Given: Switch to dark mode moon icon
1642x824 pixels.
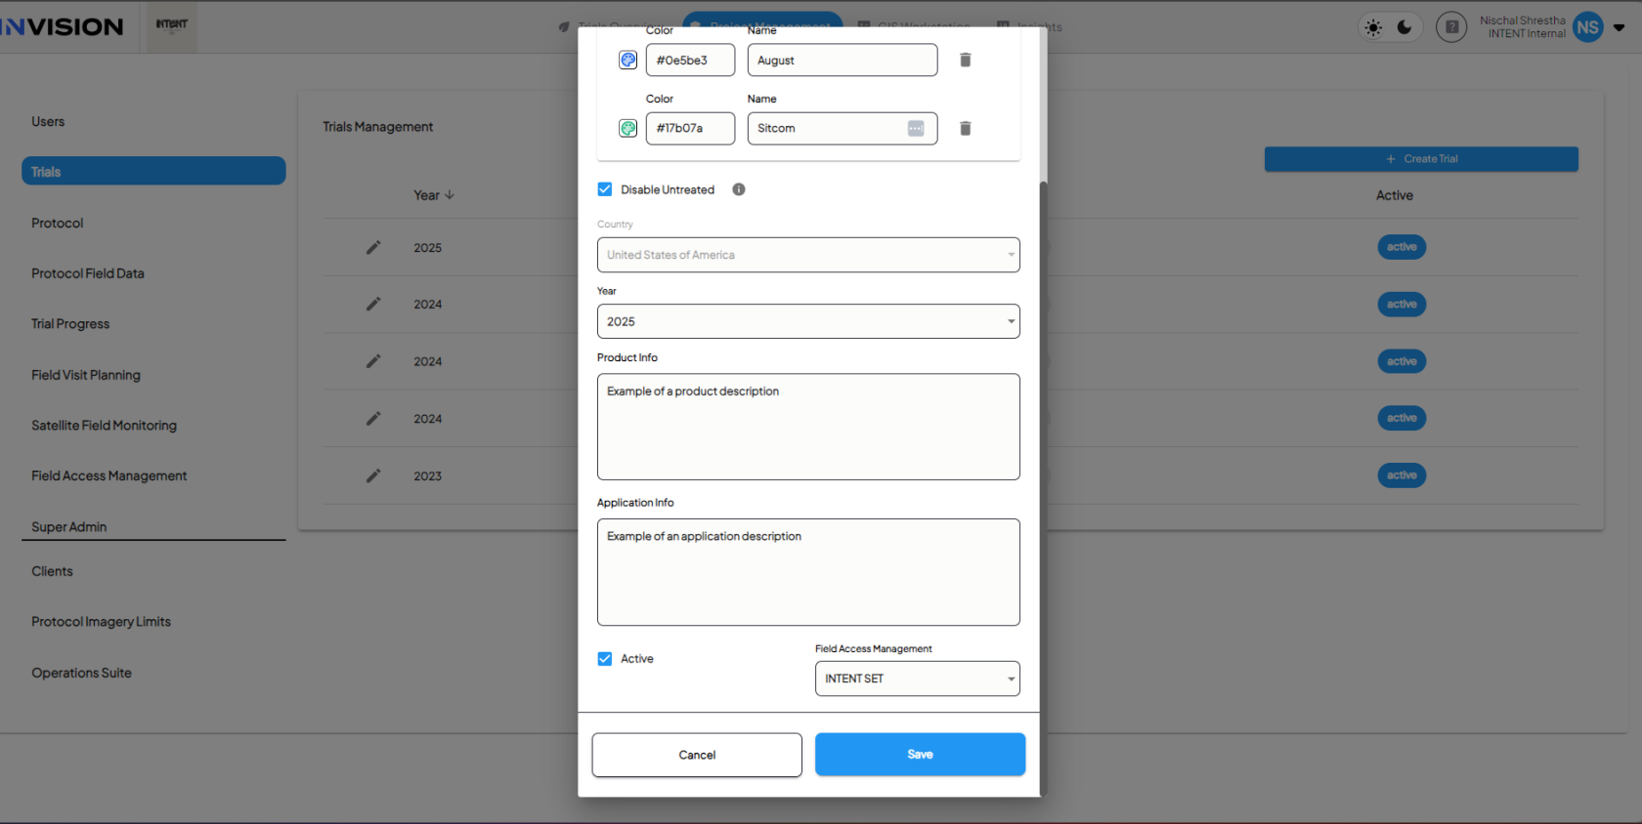Looking at the screenshot, I should click(1404, 27).
